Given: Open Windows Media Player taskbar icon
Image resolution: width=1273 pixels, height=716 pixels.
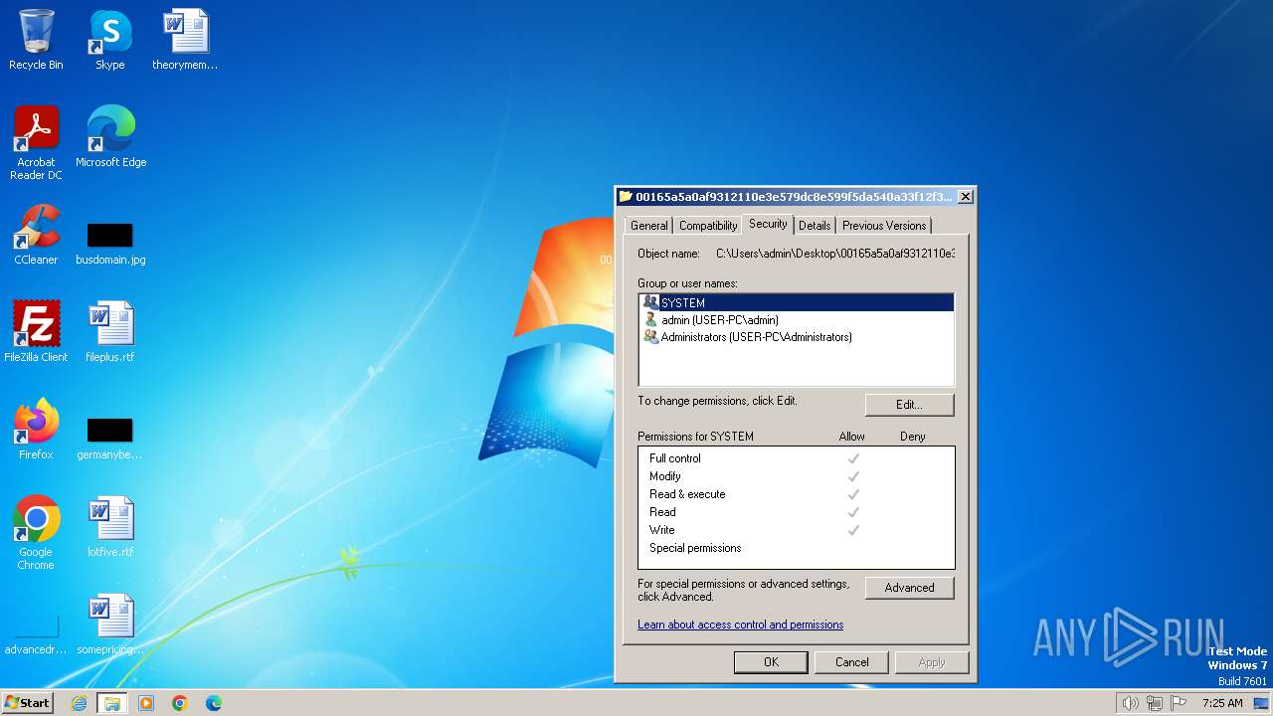Looking at the screenshot, I should pos(146,703).
